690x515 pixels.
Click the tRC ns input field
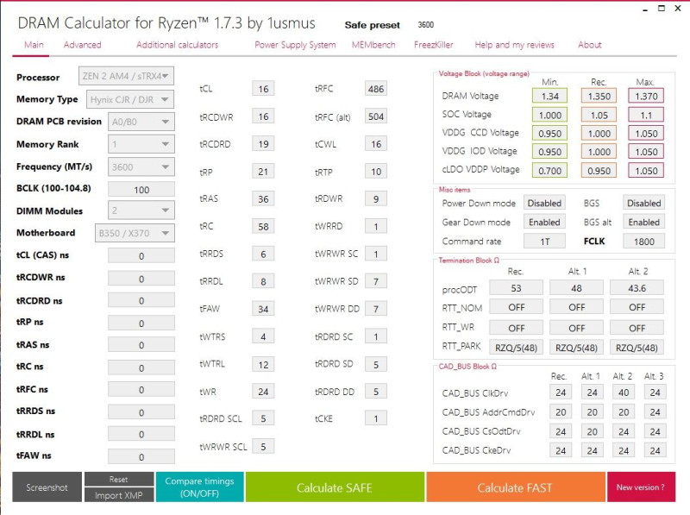141,367
